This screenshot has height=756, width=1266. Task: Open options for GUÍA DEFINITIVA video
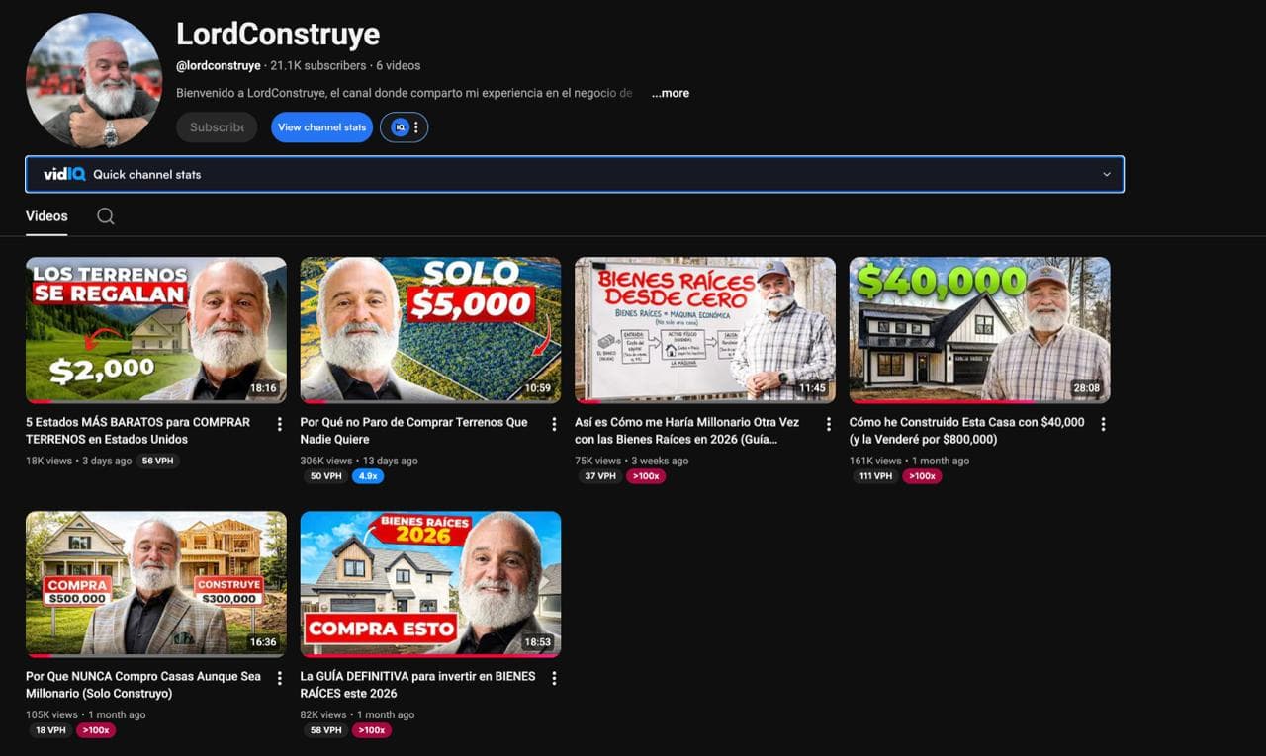554,678
